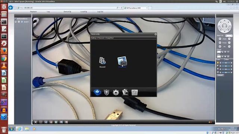Open the info list category icon
Viewport: 239px width, 134px height.
(134, 92)
